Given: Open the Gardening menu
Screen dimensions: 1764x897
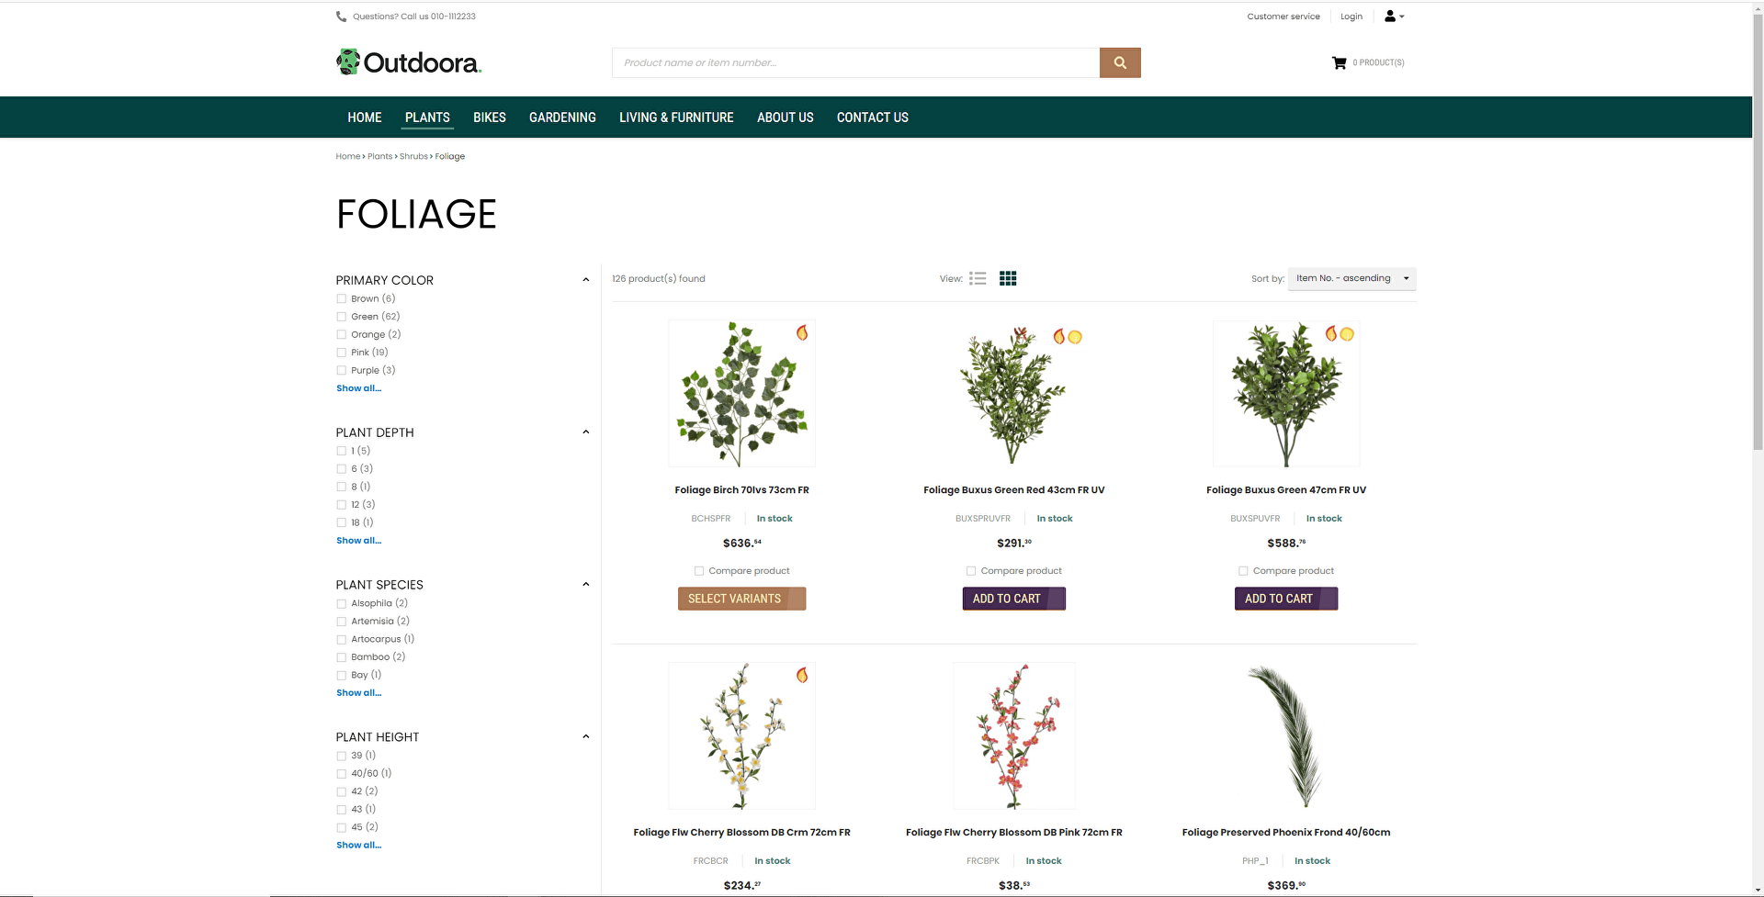Looking at the screenshot, I should pos(562,118).
